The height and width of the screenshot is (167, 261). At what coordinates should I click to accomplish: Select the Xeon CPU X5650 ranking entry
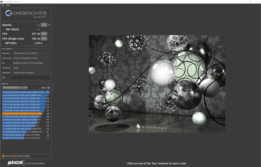click(x=26, y=135)
